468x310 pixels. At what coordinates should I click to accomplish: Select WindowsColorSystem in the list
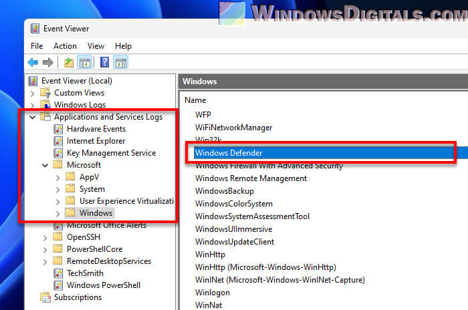(x=234, y=204)
